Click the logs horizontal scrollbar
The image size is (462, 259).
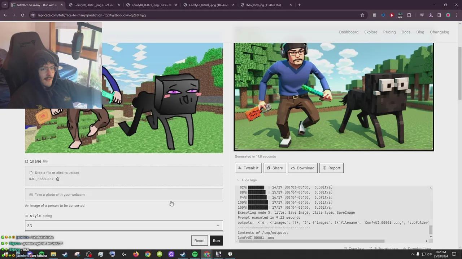310,241
